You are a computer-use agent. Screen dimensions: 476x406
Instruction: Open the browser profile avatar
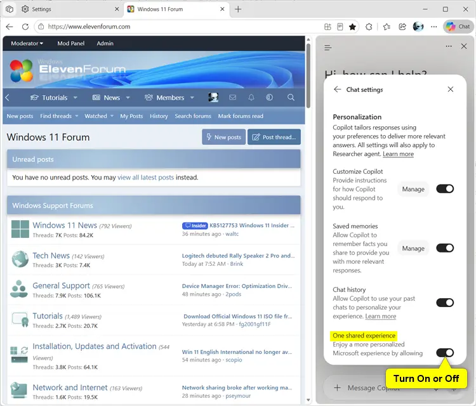[418, 27]
